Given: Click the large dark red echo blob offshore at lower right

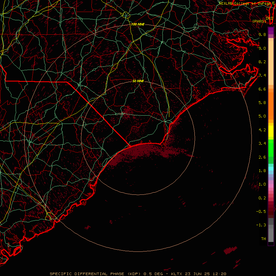Looking at the screenshot, I should coord(230,250).
